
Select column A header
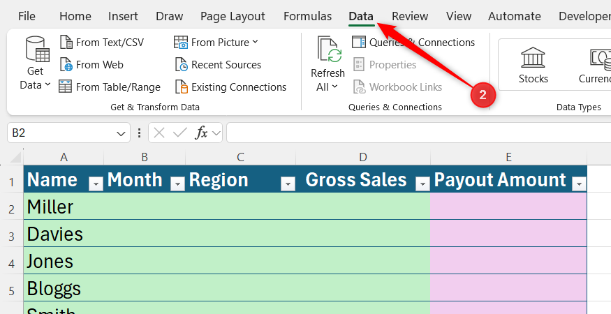64,158
